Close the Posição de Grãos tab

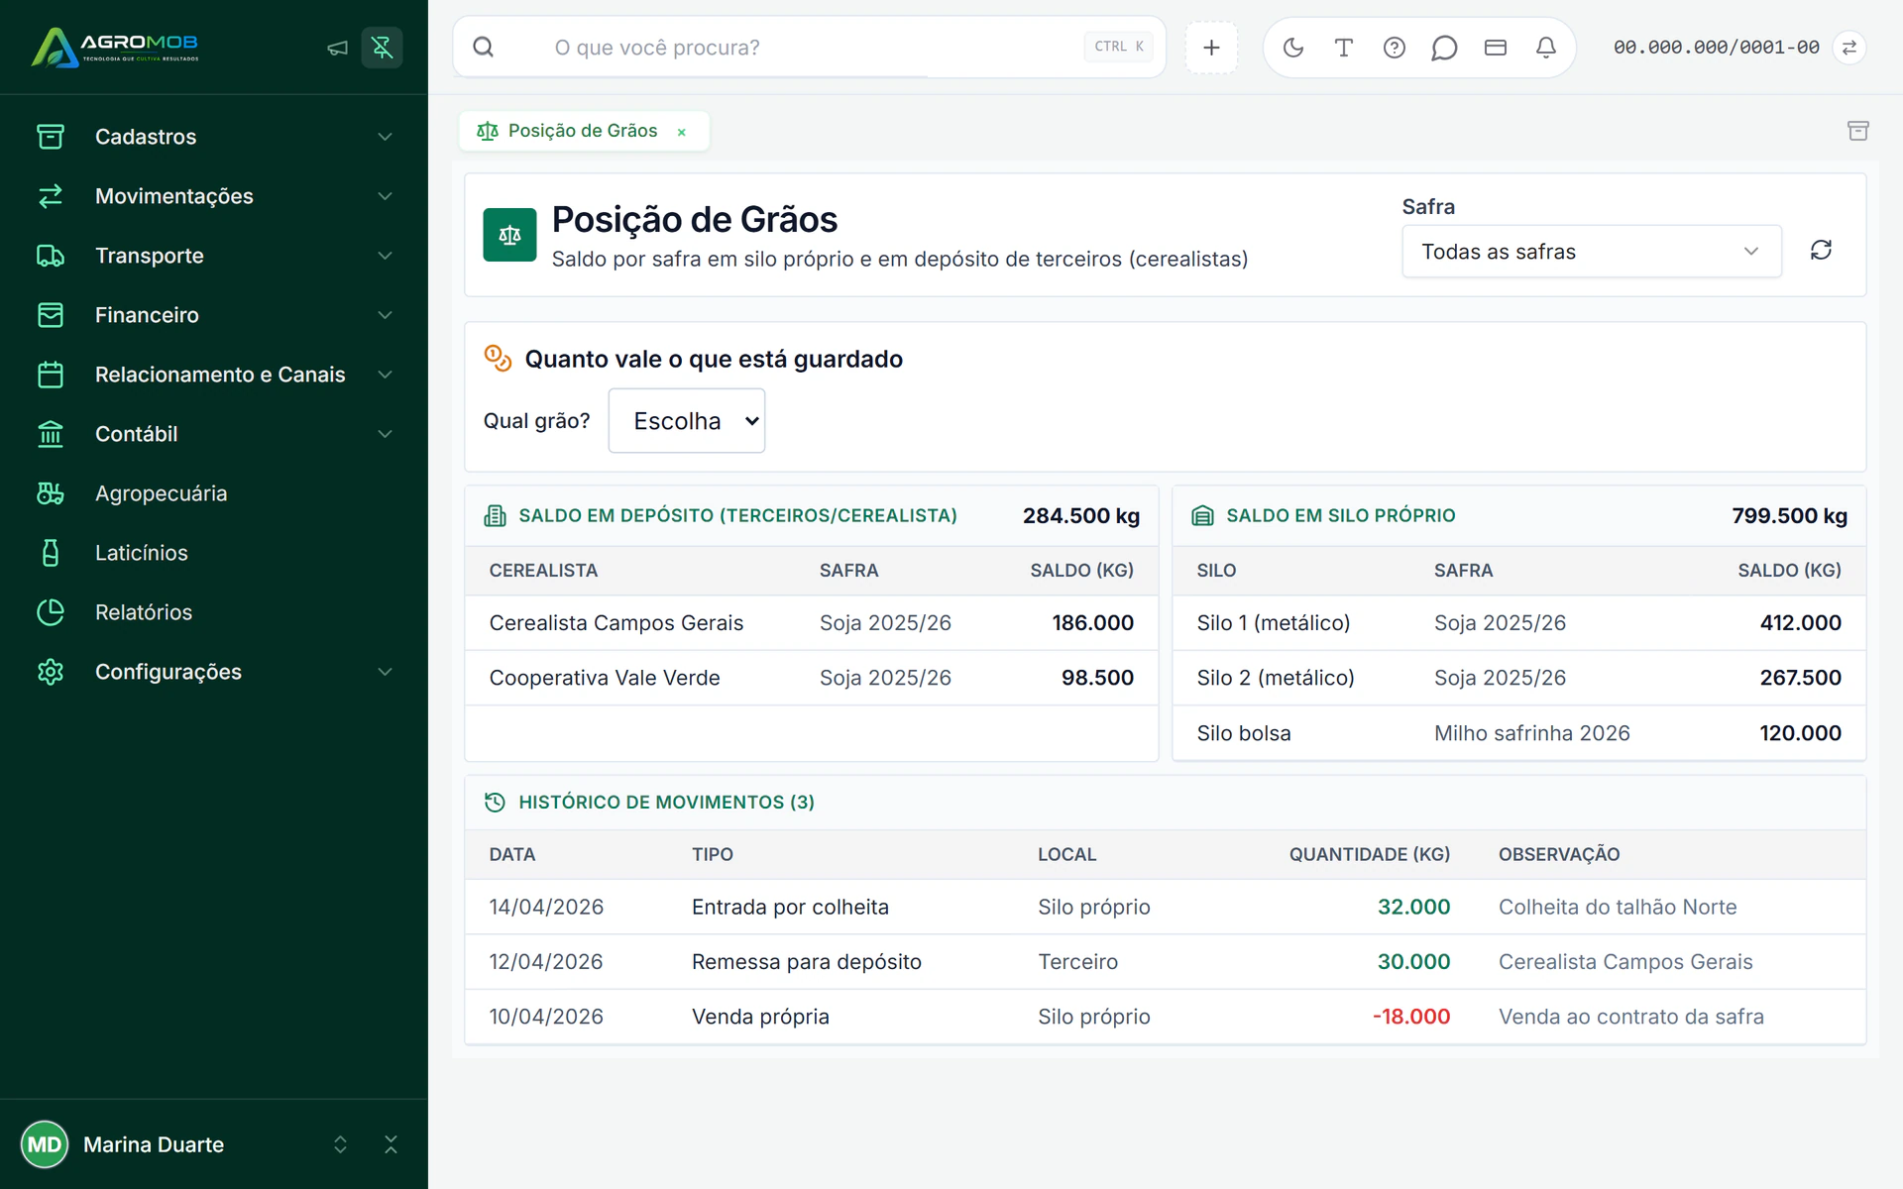pos(682,132)
